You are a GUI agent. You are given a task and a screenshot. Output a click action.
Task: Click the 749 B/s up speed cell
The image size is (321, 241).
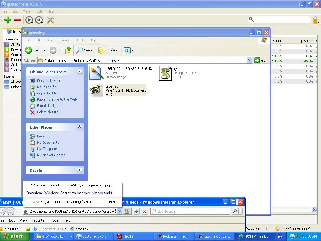pos(308,61)
